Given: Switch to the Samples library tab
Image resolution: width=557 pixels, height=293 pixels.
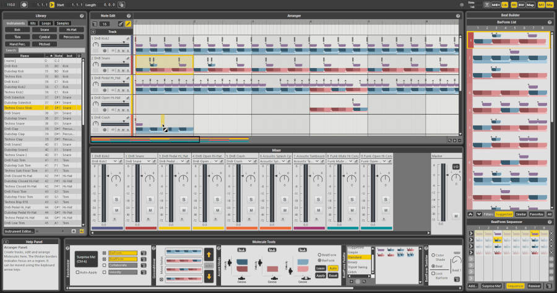Looking at the screenshot, I should click(x=63, y=23).
